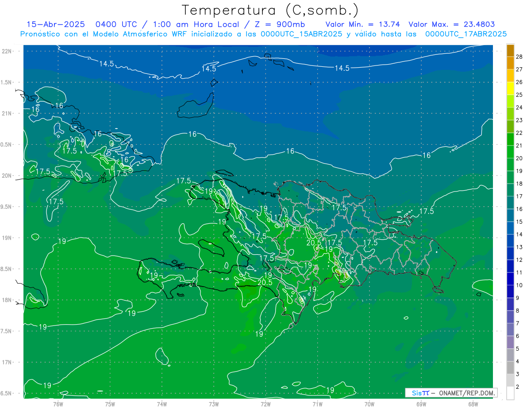
Task: Click the colorbar legend label "18"
Action: pyautogui.click(x=519, y=184)
